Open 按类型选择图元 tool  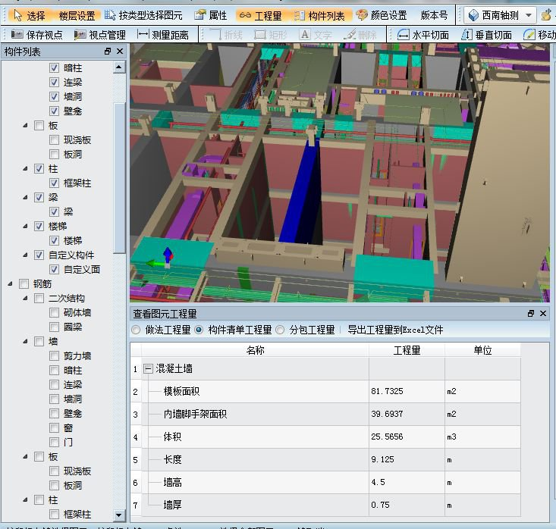click(143, 16)
